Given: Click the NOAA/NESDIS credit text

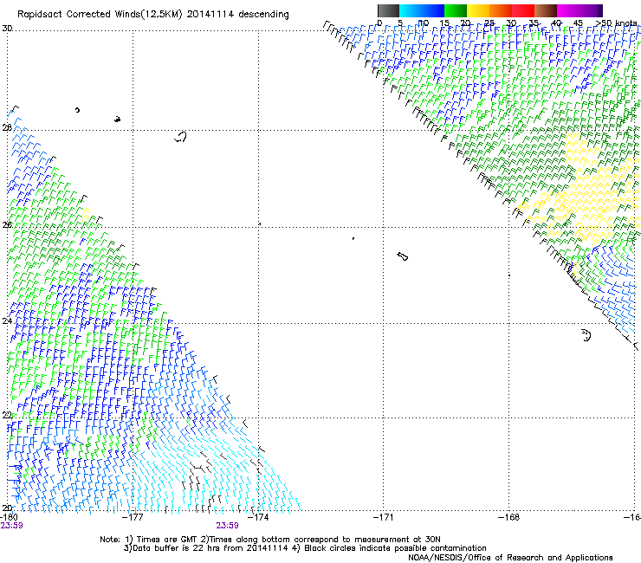Looking at the screenshot, I should coord(510,558).
